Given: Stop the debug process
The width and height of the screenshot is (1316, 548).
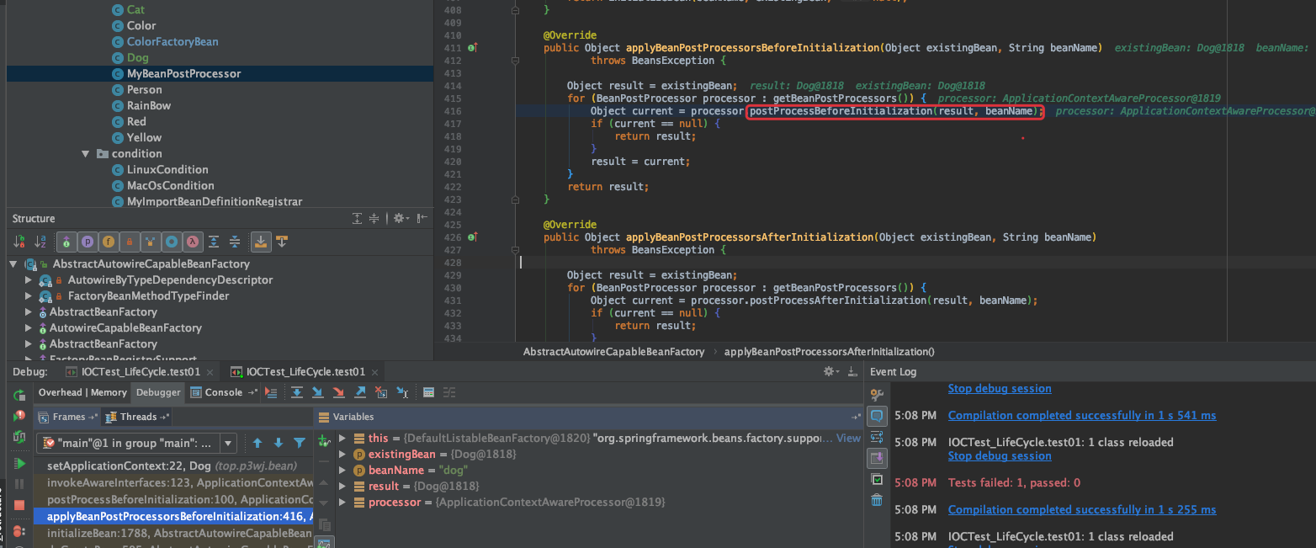Looking at the screenshot, I should (19, 505).
